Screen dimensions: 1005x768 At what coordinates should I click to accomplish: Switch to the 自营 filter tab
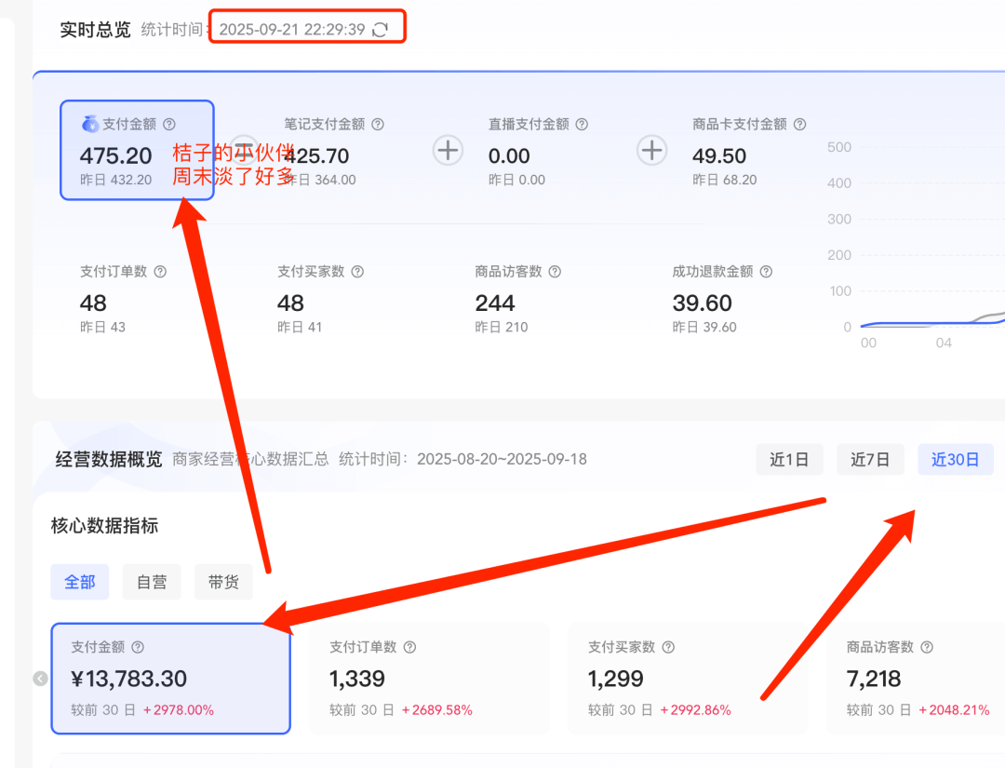[x=152, y=582]
